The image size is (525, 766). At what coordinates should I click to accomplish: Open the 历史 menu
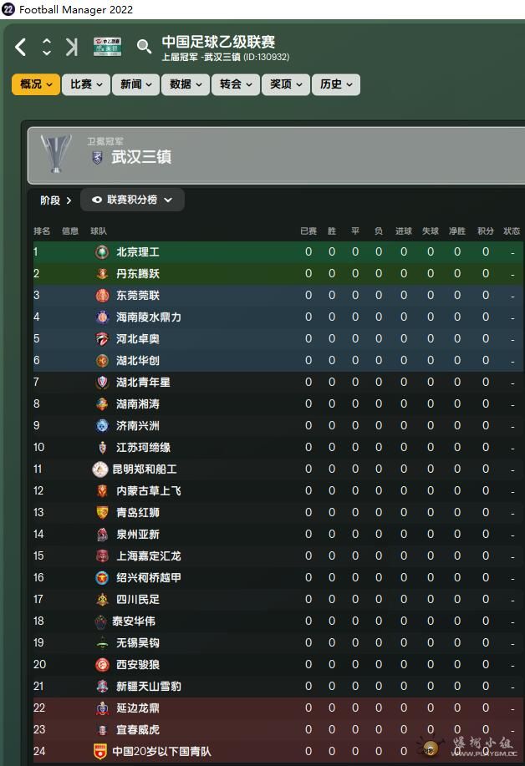336,84
